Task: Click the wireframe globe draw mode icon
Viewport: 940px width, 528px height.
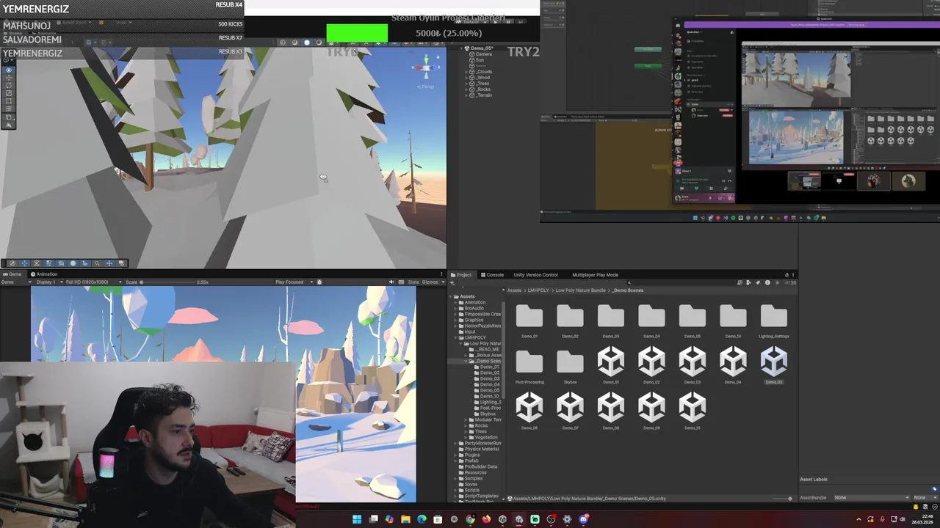Action: tap(283, 43)
